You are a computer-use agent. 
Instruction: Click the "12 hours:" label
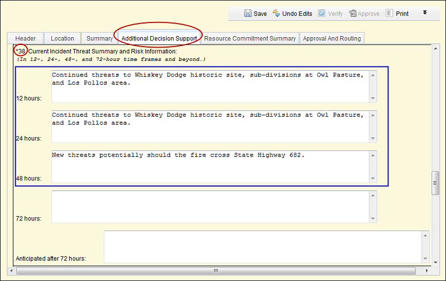(29, 98)
